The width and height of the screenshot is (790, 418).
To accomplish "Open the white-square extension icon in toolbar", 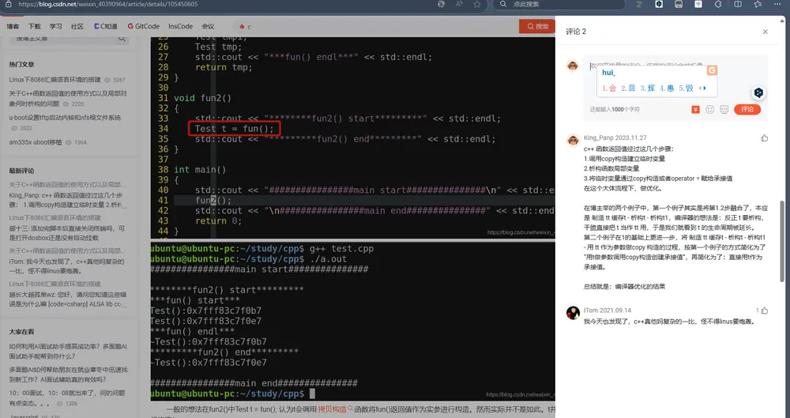I will pyautogui.click(x=698, y=4).
